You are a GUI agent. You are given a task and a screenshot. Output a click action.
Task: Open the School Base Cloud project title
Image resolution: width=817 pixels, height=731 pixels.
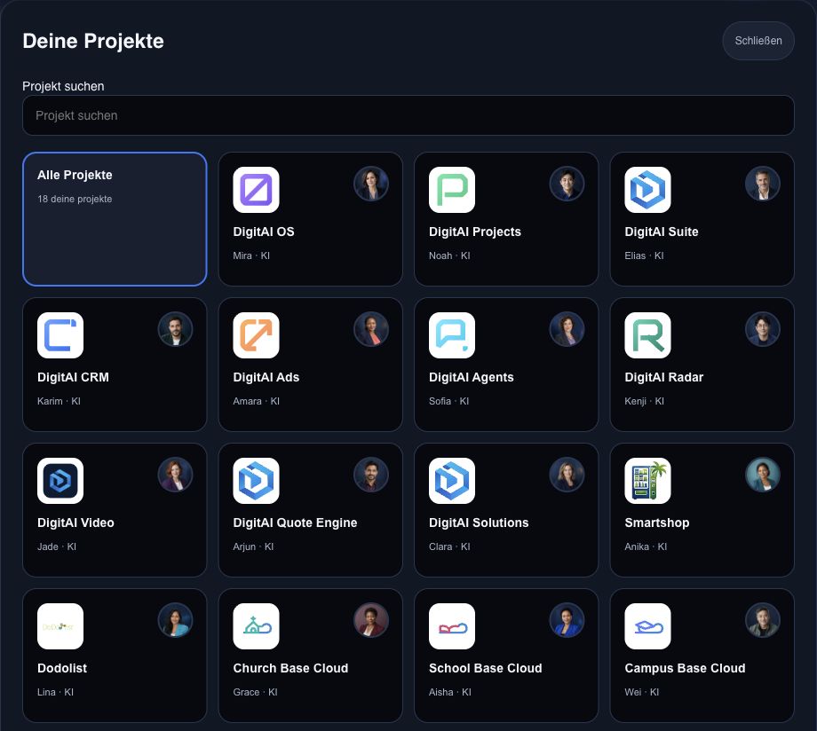[x=485, y=668]
